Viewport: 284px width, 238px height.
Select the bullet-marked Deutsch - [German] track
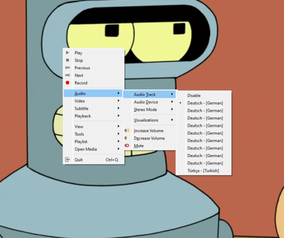tap(203, 103)
